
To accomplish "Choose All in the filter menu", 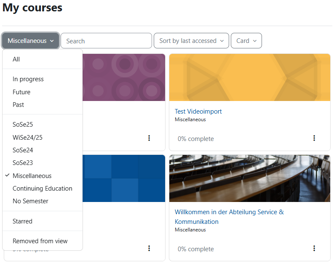I will pos(16,59).
